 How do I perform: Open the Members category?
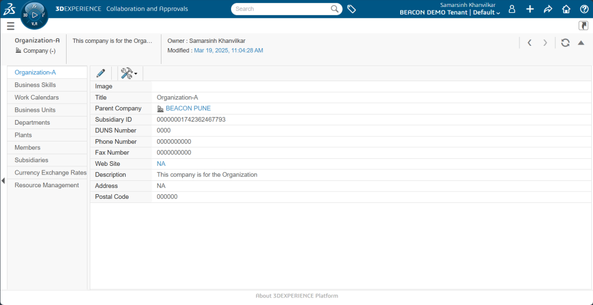click(28, 148)
